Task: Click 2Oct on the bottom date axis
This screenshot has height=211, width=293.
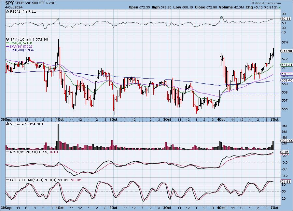Action: coord(113,208)
